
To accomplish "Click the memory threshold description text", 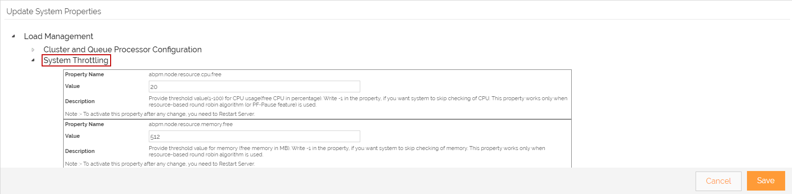I will 347,151.
